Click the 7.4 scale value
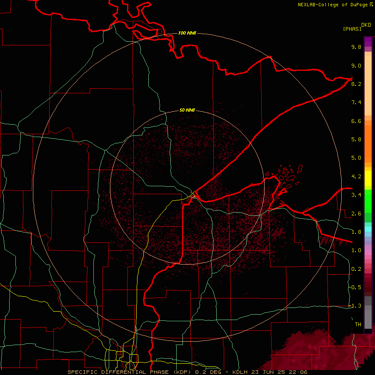Image resolution: width=375 pixels, height=375 pixels. coord(356,102)
